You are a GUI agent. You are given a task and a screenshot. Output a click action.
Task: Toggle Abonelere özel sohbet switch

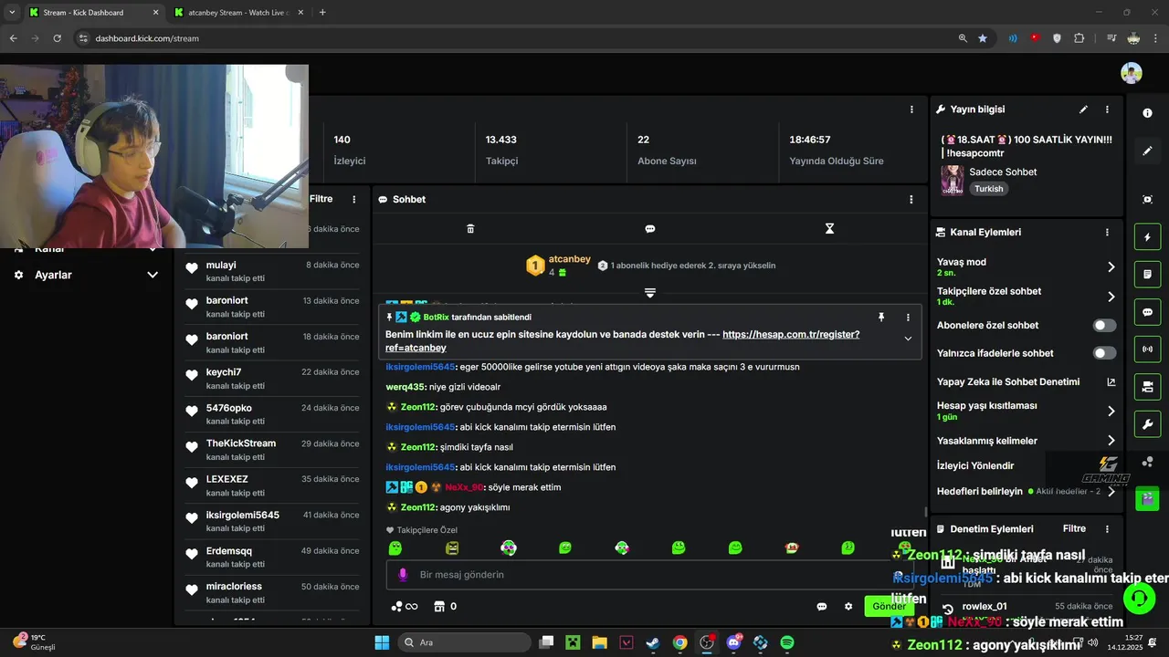click(x=1104, y=325)
